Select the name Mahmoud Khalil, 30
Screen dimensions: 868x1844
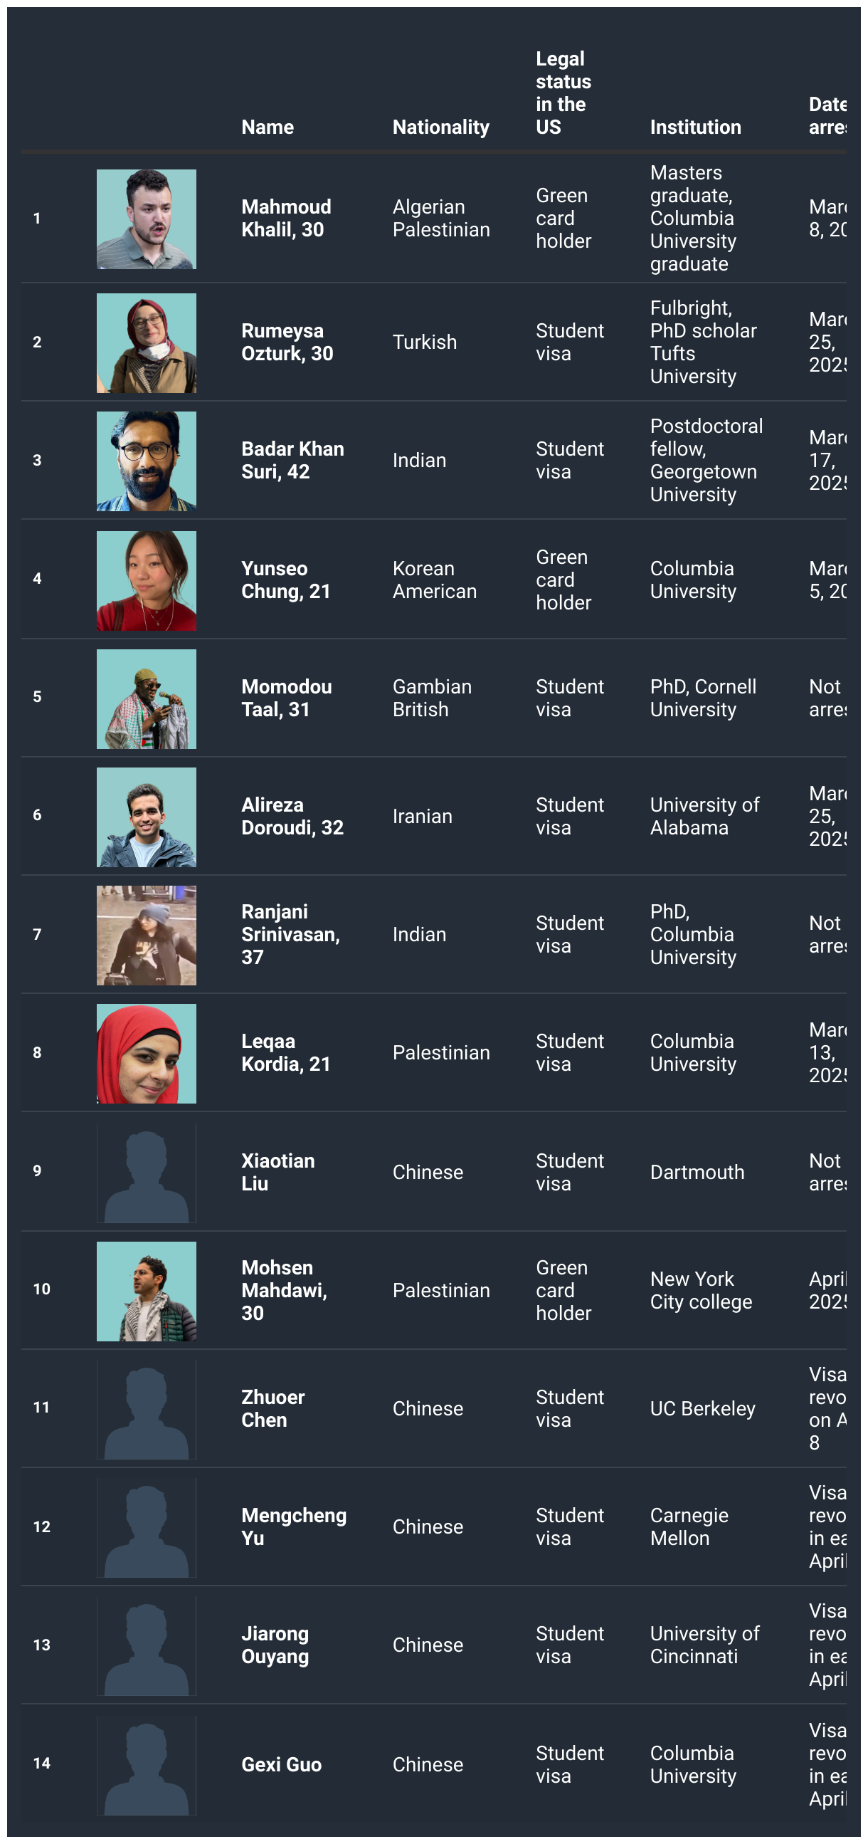click(286, 219)
